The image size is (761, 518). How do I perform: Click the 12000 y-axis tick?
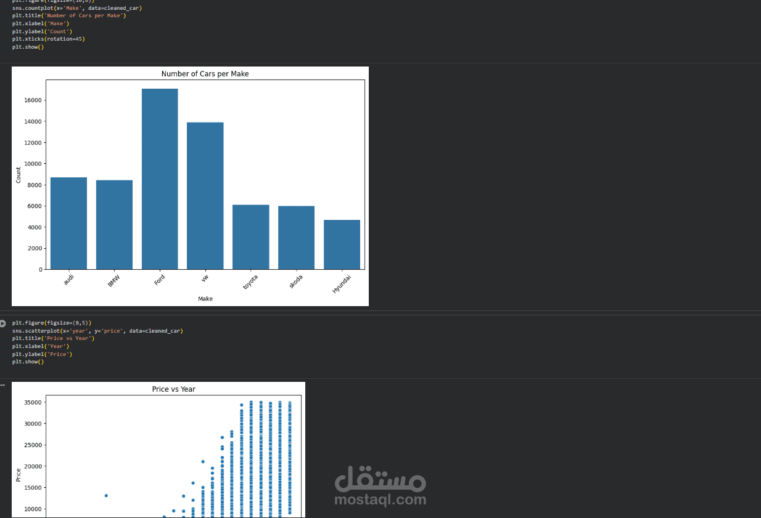33,142
